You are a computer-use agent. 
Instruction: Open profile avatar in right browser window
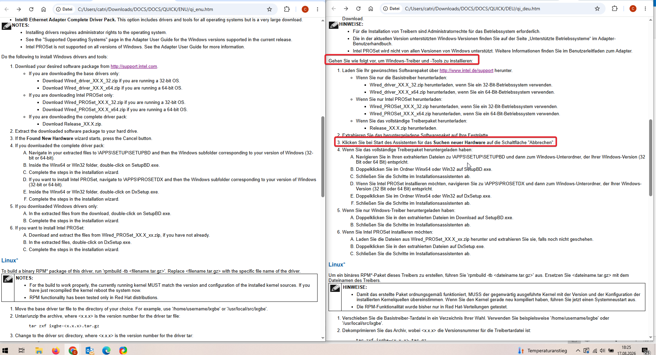[633, 9]
